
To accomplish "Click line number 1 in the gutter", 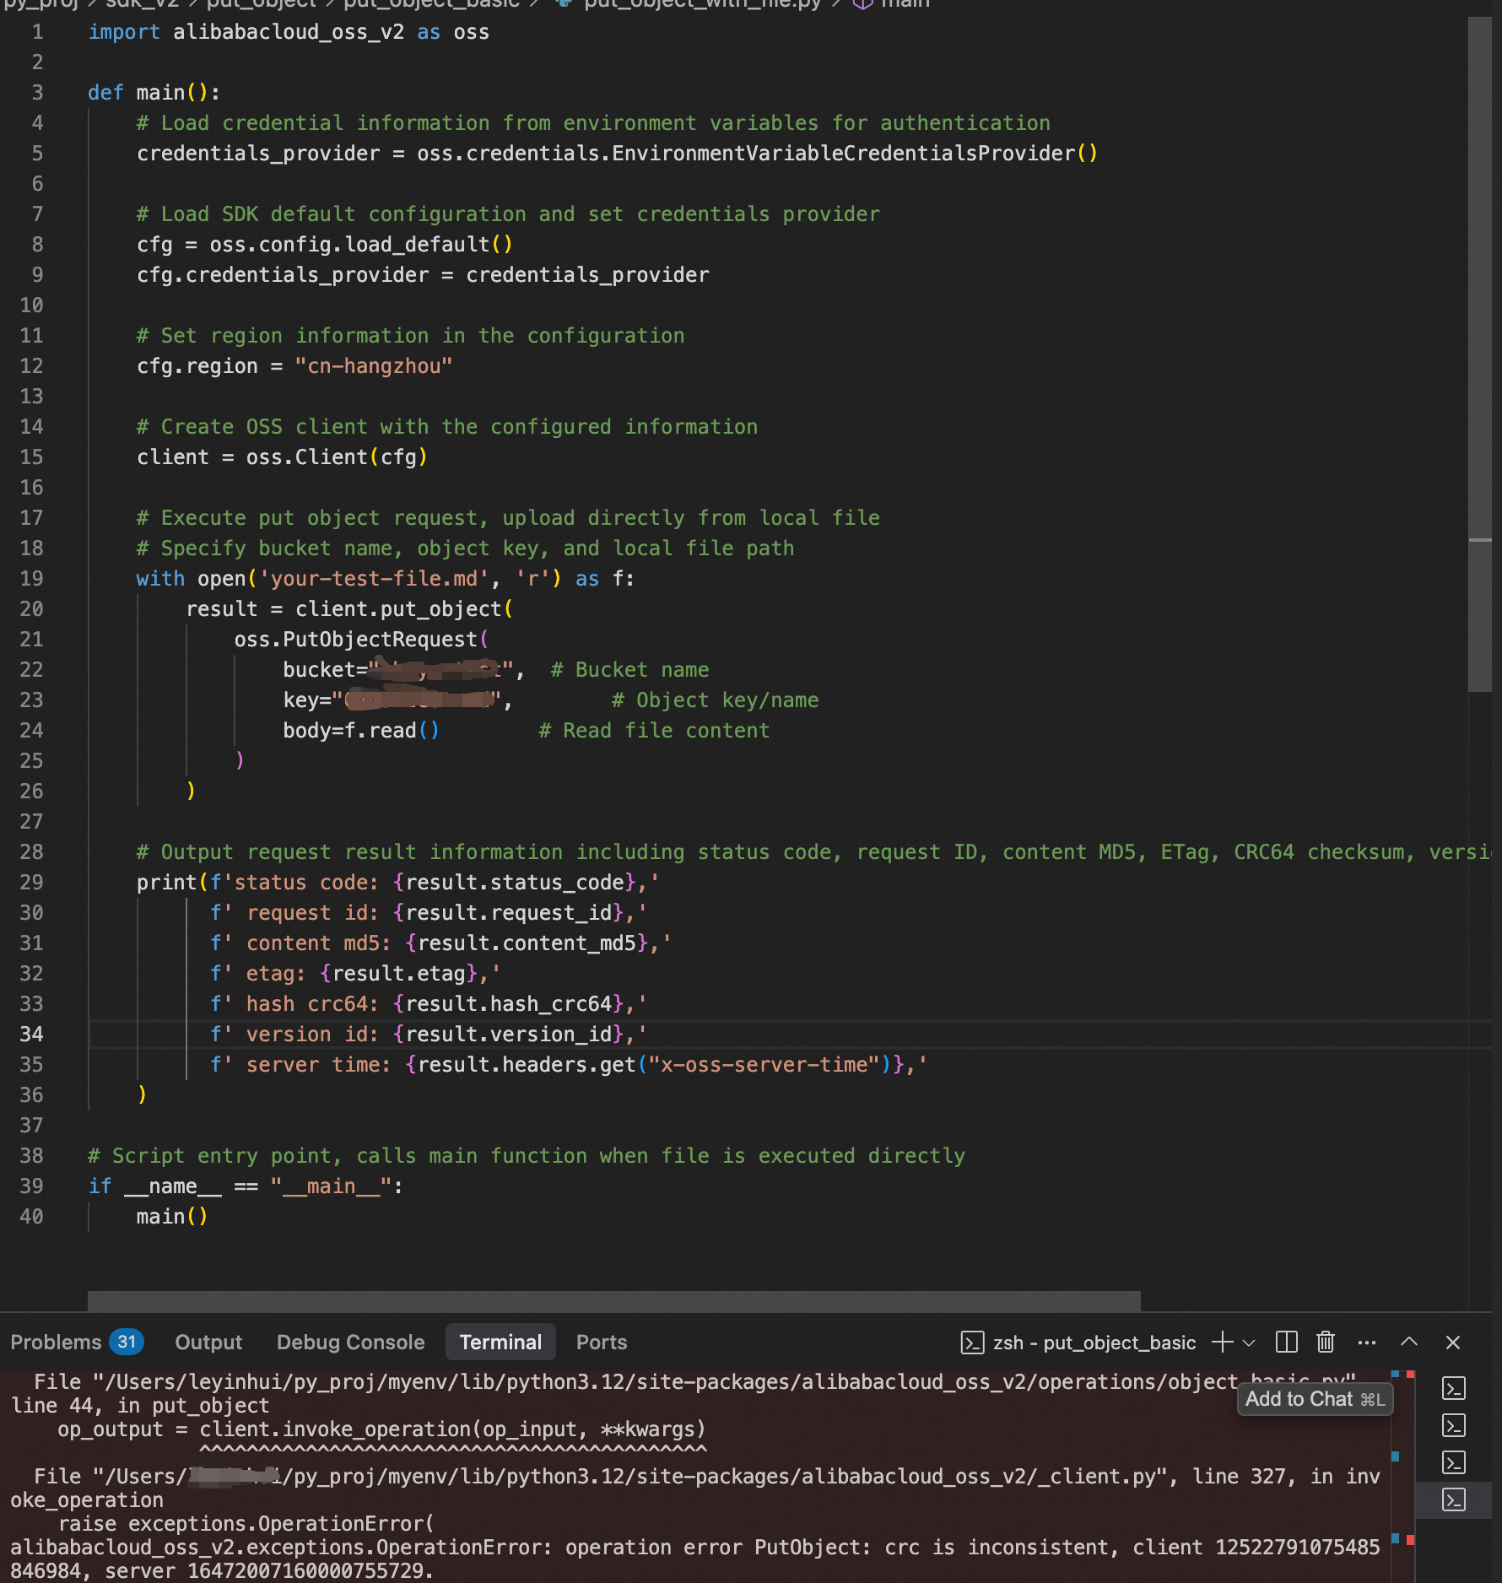I will (37, 32).
